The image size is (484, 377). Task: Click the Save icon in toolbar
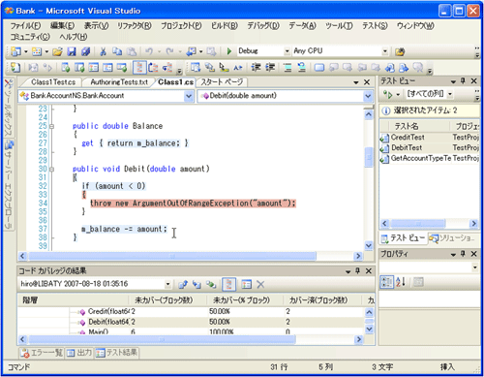[x=72, y=51]
